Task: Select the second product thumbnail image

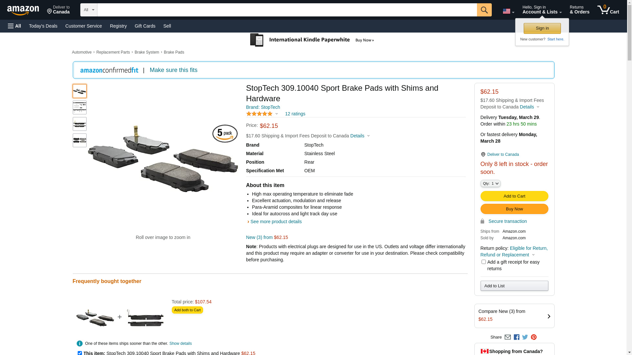Action: coord(80,107)
